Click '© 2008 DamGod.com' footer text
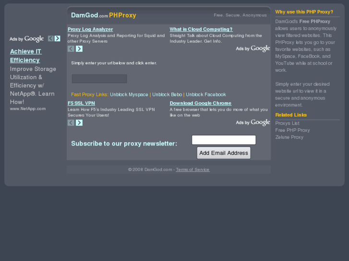 (x=150, y=170)
